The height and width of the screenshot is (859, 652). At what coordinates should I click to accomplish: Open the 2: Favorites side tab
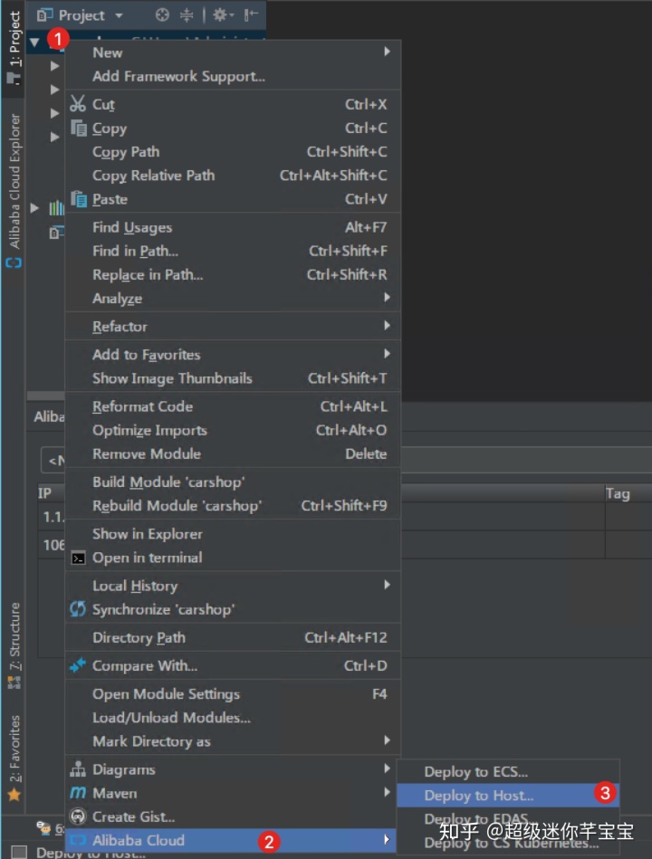click(x=14, y=759)
